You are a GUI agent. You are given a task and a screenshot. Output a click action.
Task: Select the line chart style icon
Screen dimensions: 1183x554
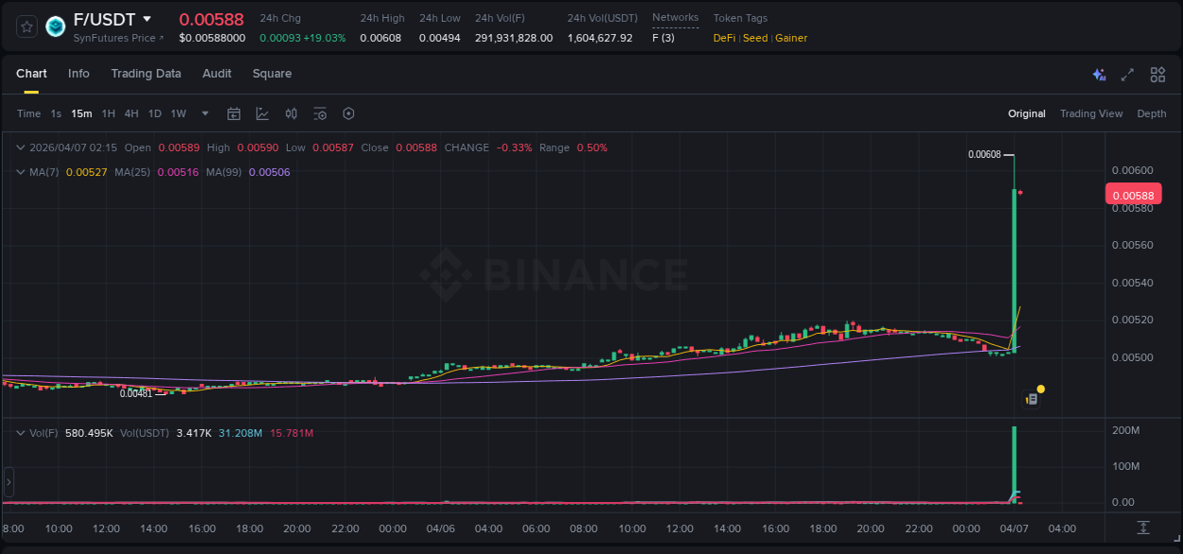pos(262,113)
